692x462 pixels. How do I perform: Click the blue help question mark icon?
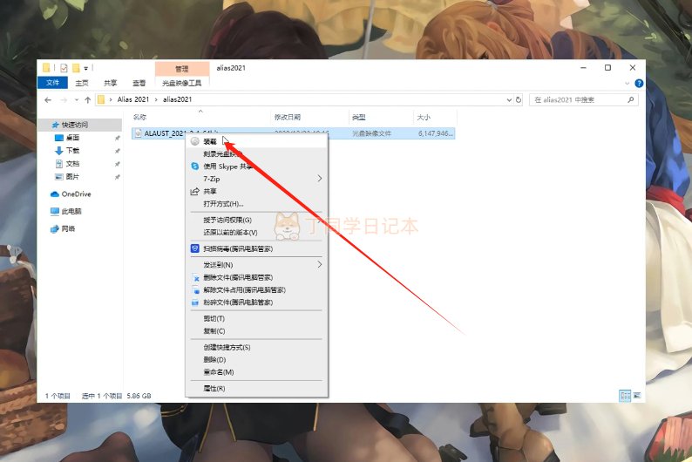[x=639, y=84]
